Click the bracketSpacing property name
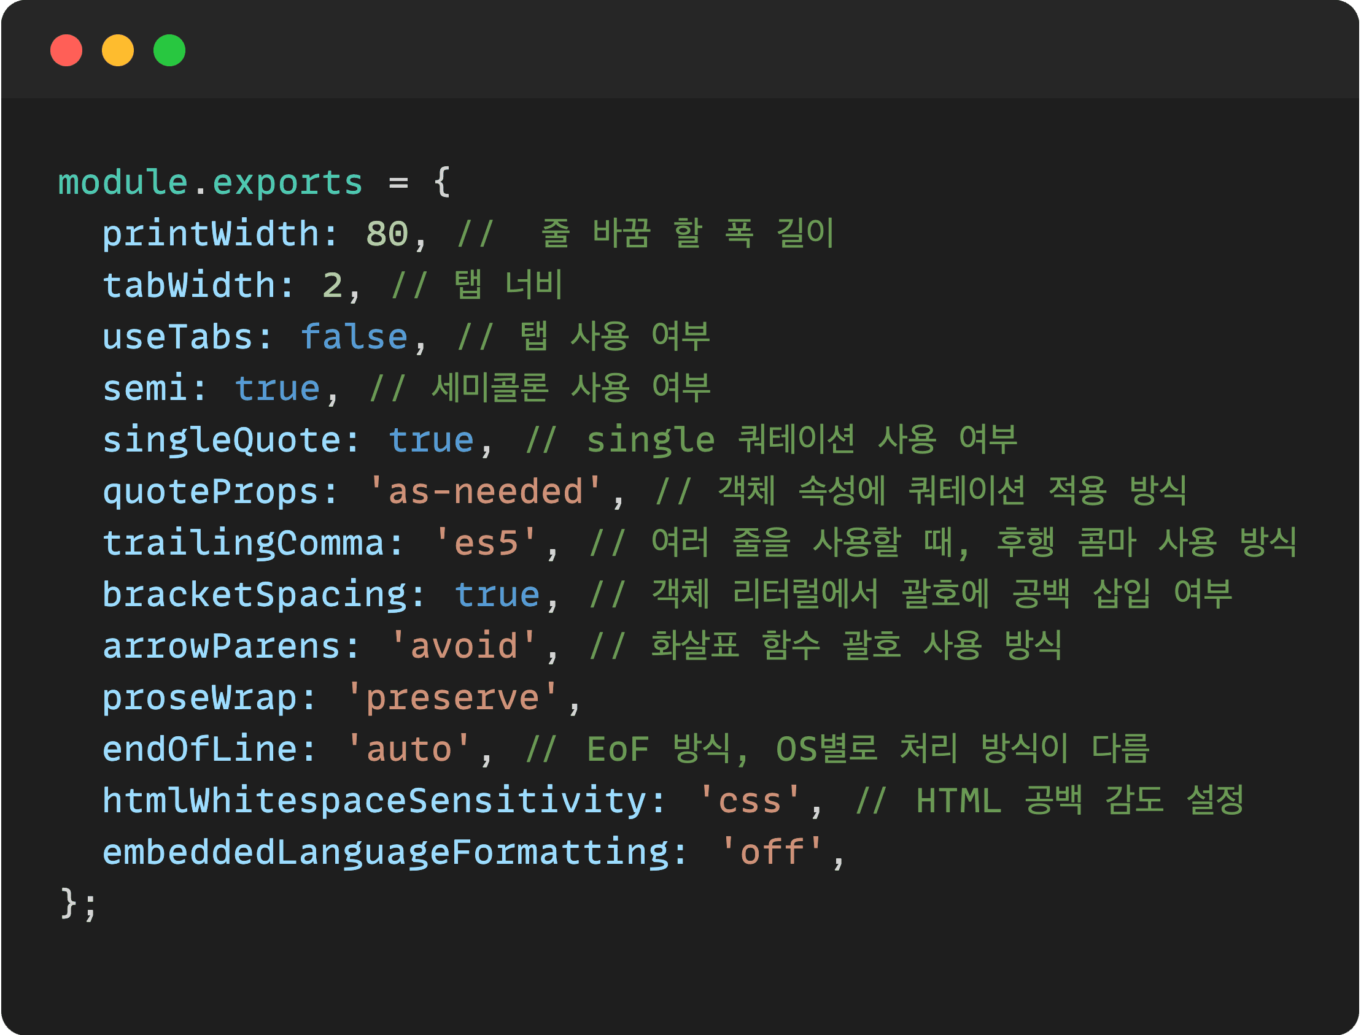 [x=255, y=595]
